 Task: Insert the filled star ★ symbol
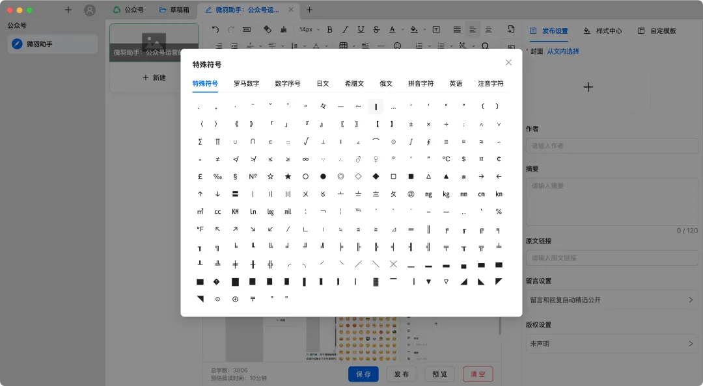288,177
